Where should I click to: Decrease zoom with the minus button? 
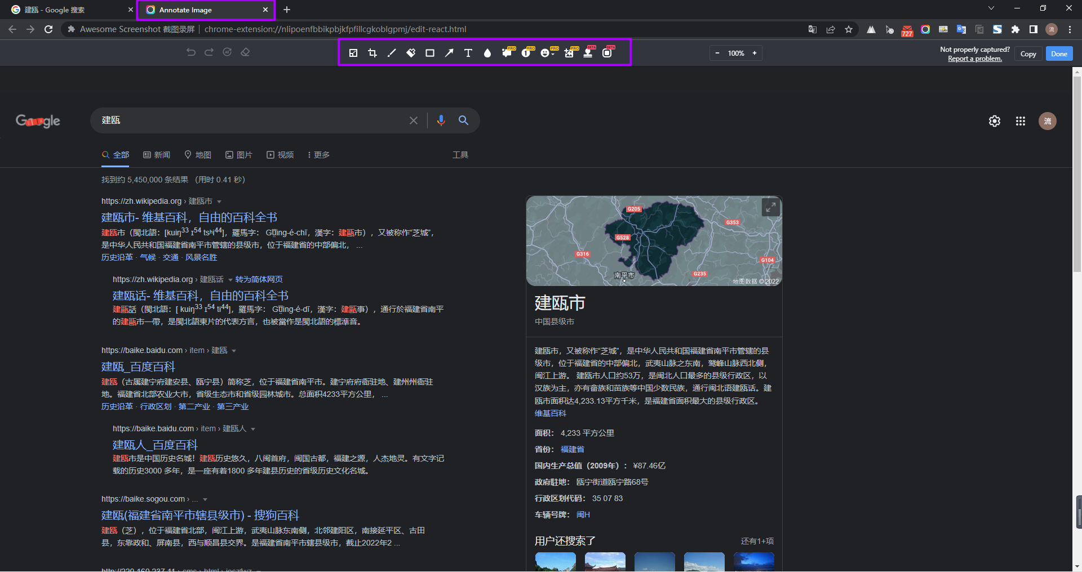pyautogui.click(x=717, y=53)
